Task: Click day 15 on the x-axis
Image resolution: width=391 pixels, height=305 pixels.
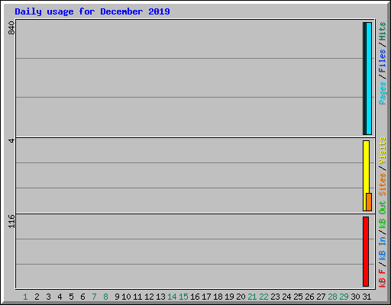Action: pyautogui.click(x=183, y=297)
